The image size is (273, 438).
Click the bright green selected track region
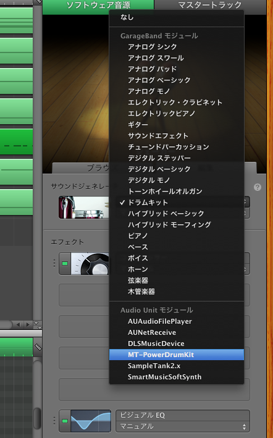pyautogui.click(x=16, y=141)
